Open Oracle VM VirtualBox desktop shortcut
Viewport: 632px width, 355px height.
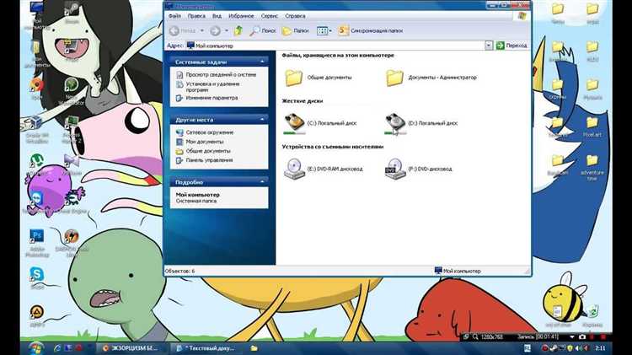[x=37, y=130]
